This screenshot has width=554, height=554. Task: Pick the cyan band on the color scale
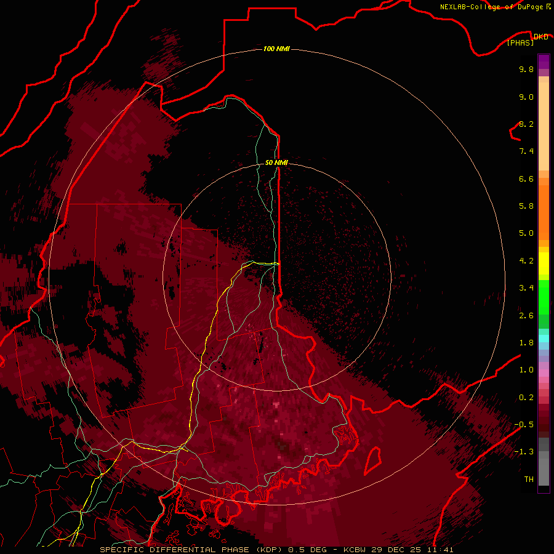tap(544, 339)
